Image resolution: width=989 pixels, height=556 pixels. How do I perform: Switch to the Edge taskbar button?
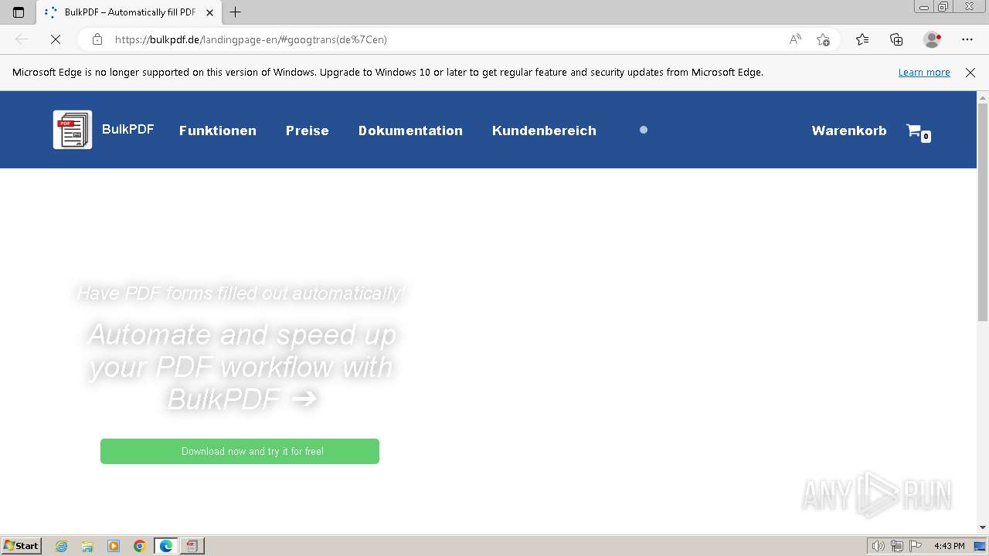pos(166,546)
